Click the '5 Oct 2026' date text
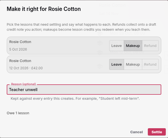This screenshot has width=168, height=138. [18, 49]
